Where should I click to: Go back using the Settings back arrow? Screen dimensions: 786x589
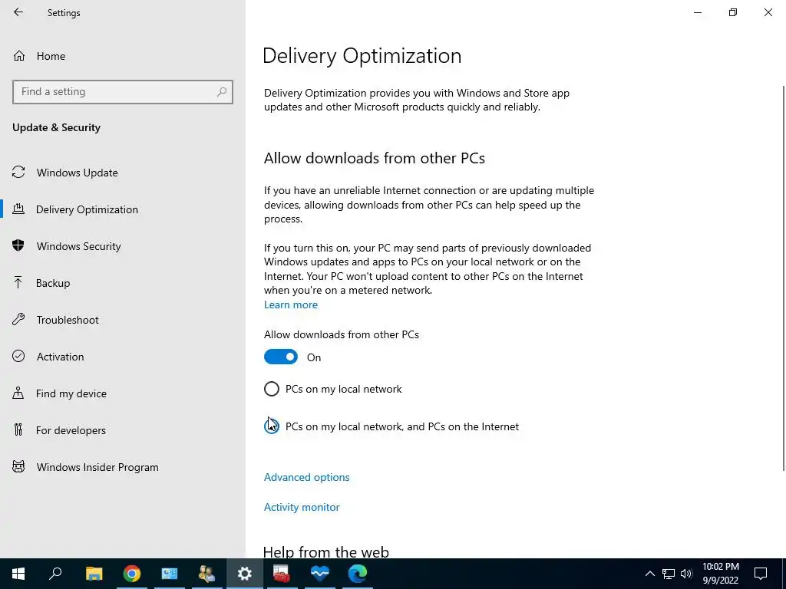coord(18,12)
